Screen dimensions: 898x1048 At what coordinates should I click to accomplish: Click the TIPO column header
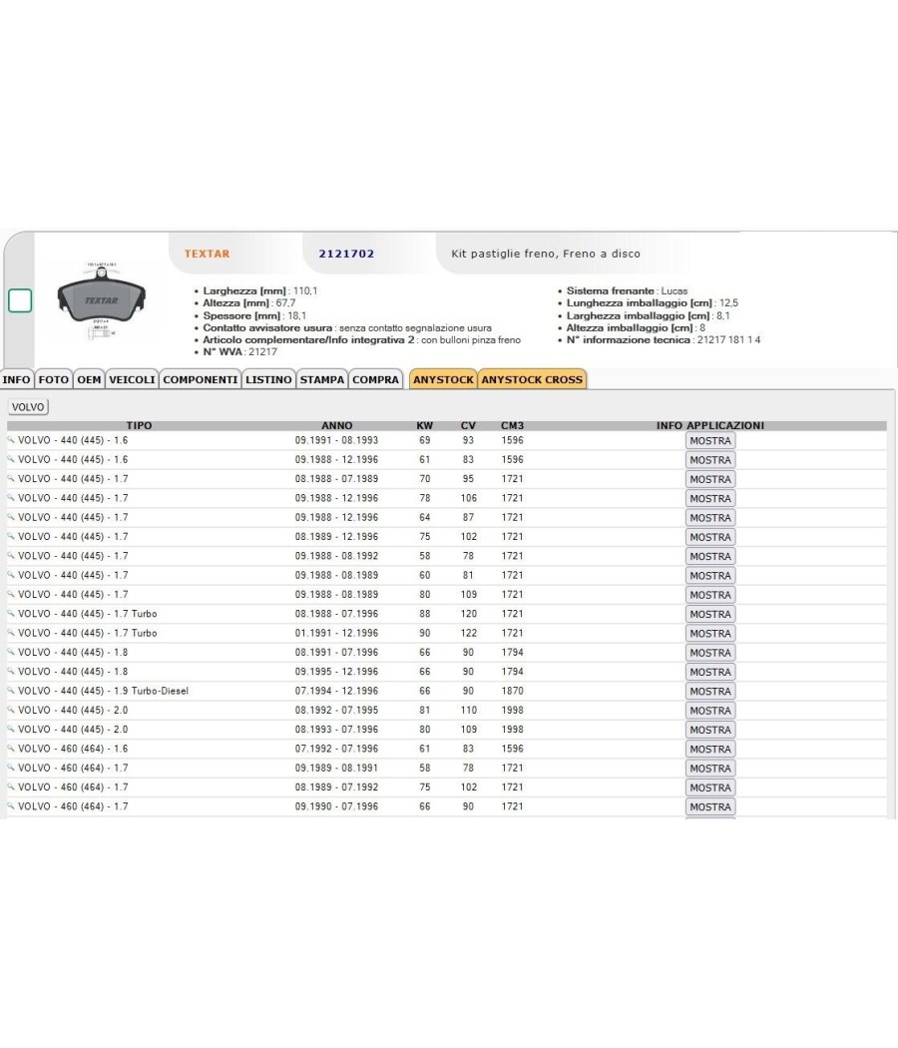pos(139,425)
